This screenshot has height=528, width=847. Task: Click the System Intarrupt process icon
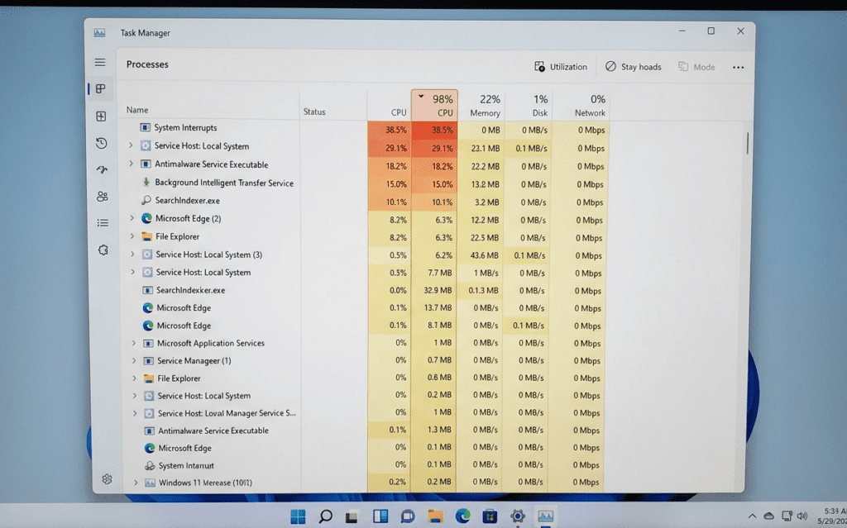pyautogui.click(x=150, y=465)
